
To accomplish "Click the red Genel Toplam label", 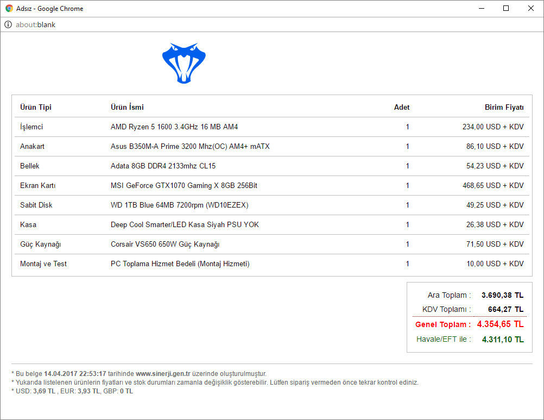I will tap(443, 324).
